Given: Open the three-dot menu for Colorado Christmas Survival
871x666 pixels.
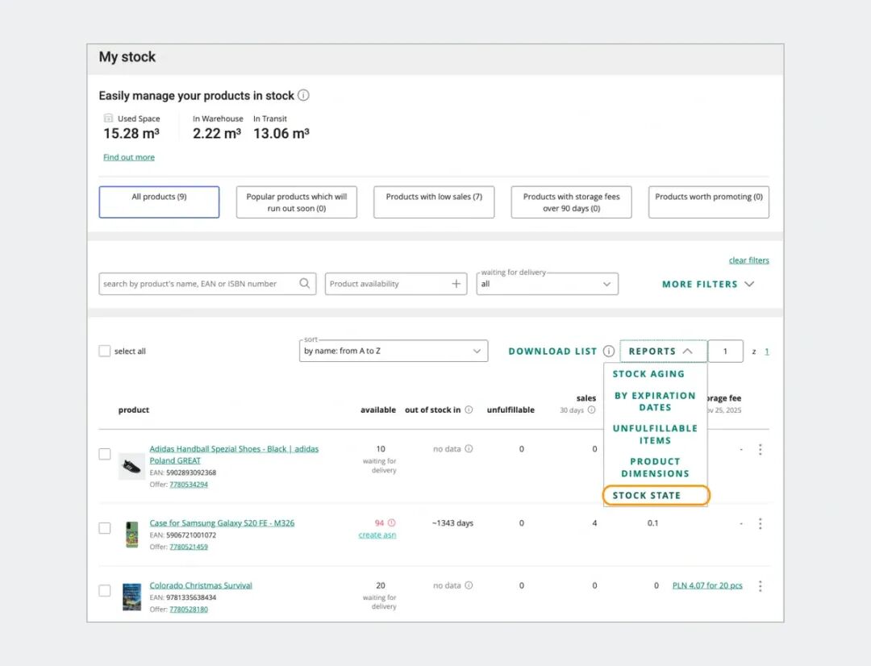Looking at the screenshot, I should 760,586.
